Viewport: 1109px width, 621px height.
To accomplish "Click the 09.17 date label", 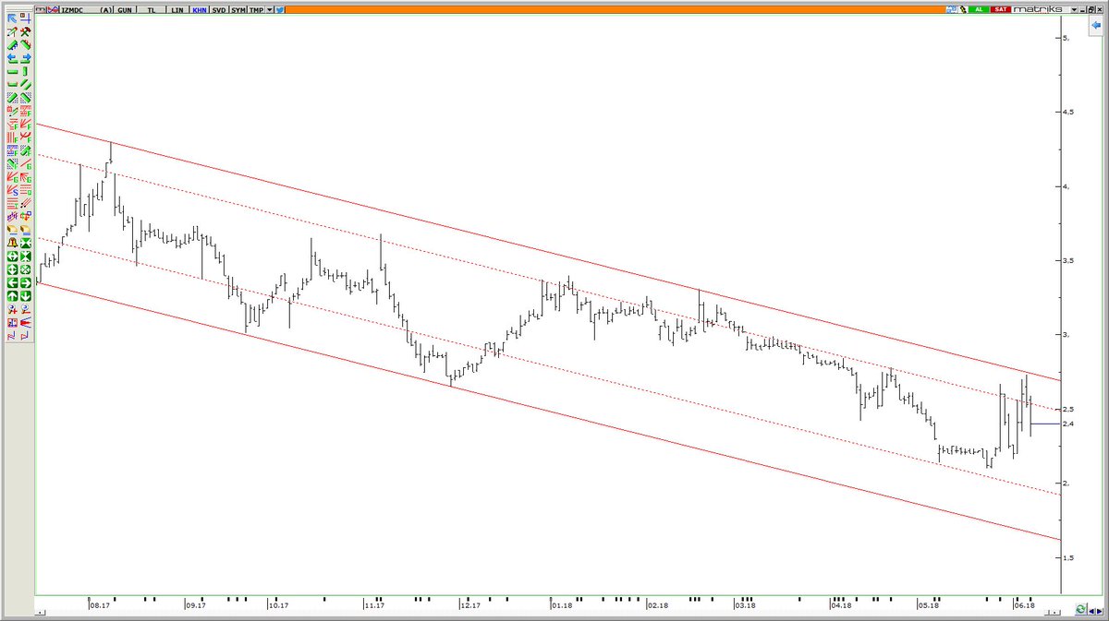I will click(x=196, y=605).
